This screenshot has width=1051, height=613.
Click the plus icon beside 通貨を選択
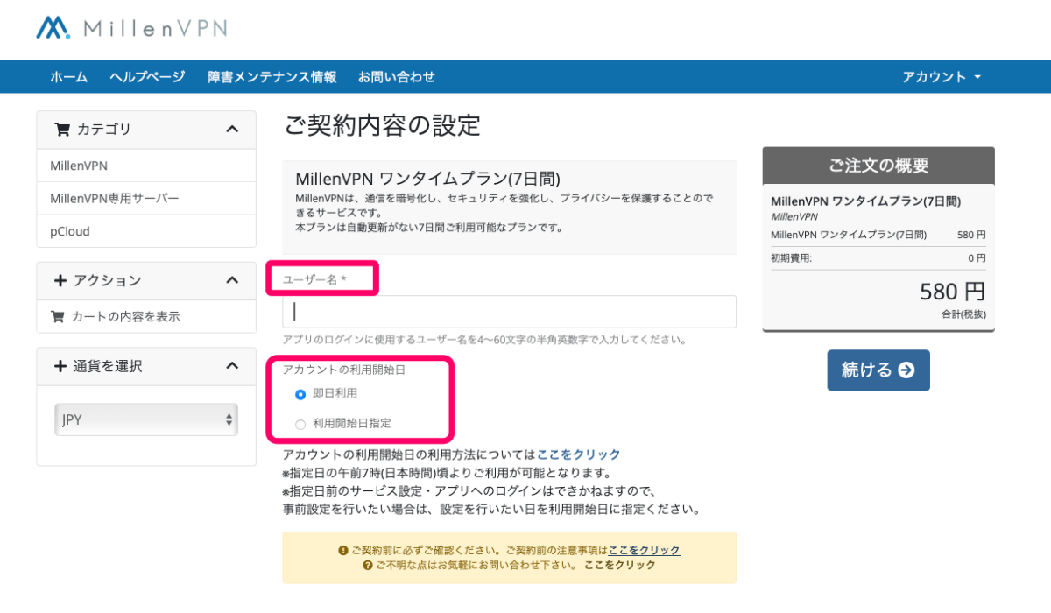[x=60, y=366]
